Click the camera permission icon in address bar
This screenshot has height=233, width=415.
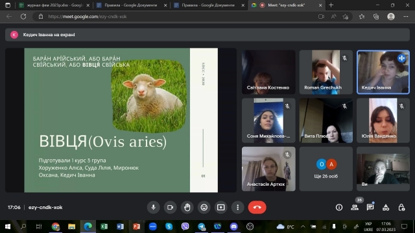pyautogui.click(x=322, y=16)
